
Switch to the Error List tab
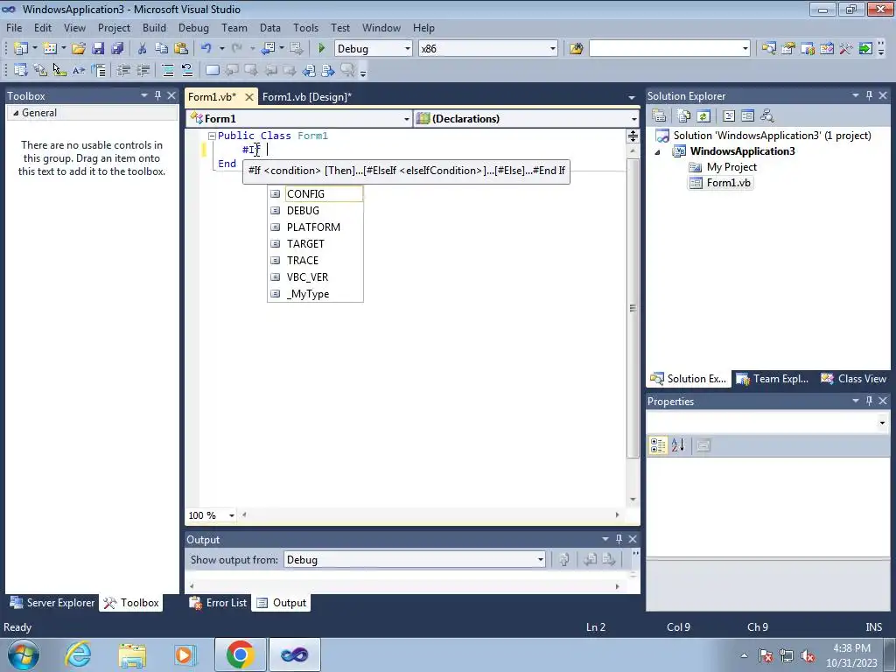coord(218,602)
